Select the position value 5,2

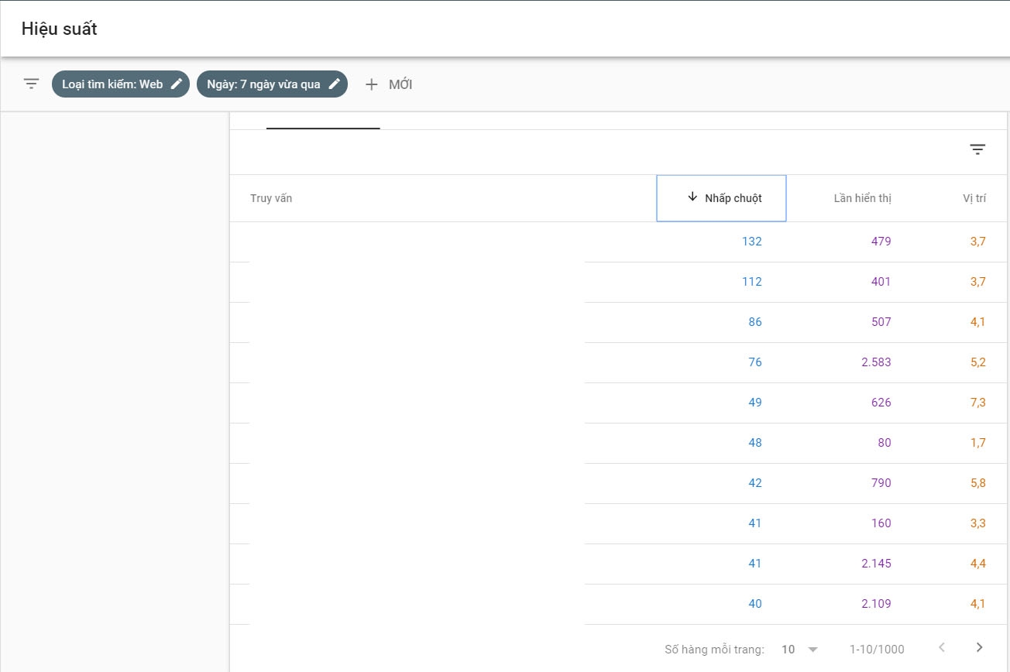(x=978, y=362)
